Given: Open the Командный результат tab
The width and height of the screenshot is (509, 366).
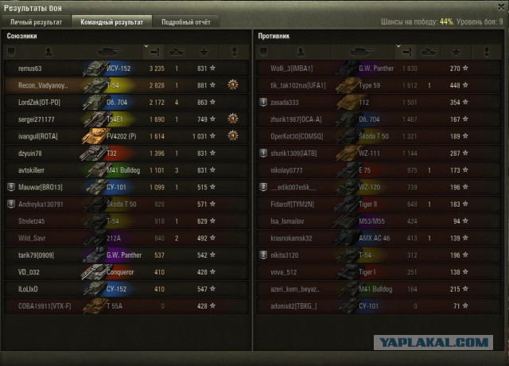Looking at the screenshot, I should (111, 22).
